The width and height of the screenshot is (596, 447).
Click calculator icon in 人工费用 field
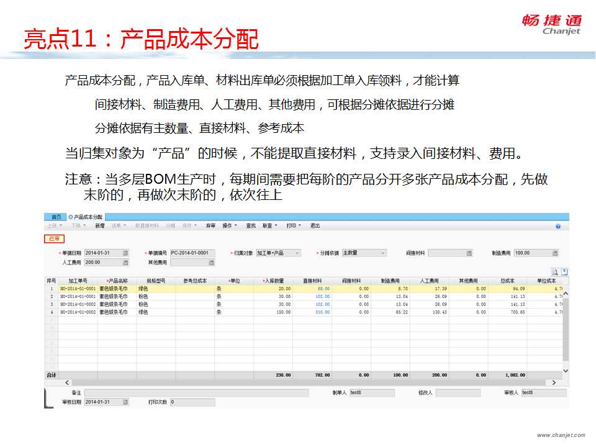point(125,263)
